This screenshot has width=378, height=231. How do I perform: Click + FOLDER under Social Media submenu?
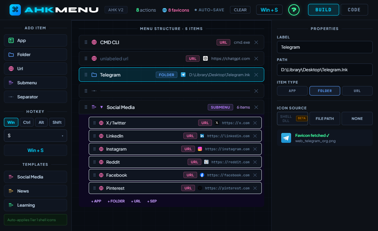[116, 201]
